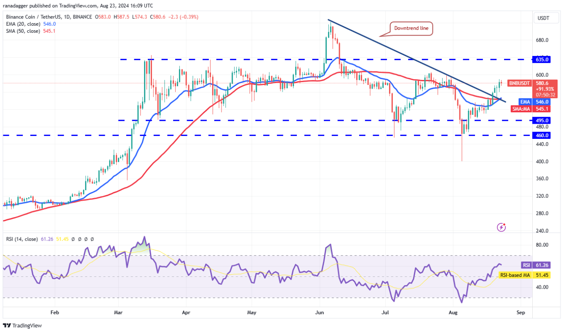The image size is (563, 332).
Task: Click the Aug date label
Action: pos(453,313)
